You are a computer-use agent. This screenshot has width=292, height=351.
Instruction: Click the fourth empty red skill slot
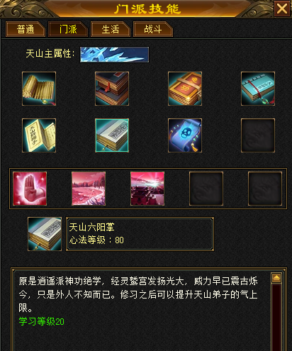click(206, 189)
